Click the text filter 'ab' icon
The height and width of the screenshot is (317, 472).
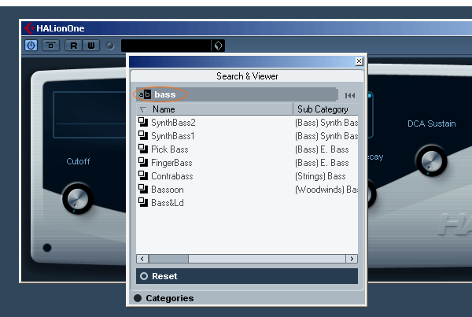click(144, 94)
